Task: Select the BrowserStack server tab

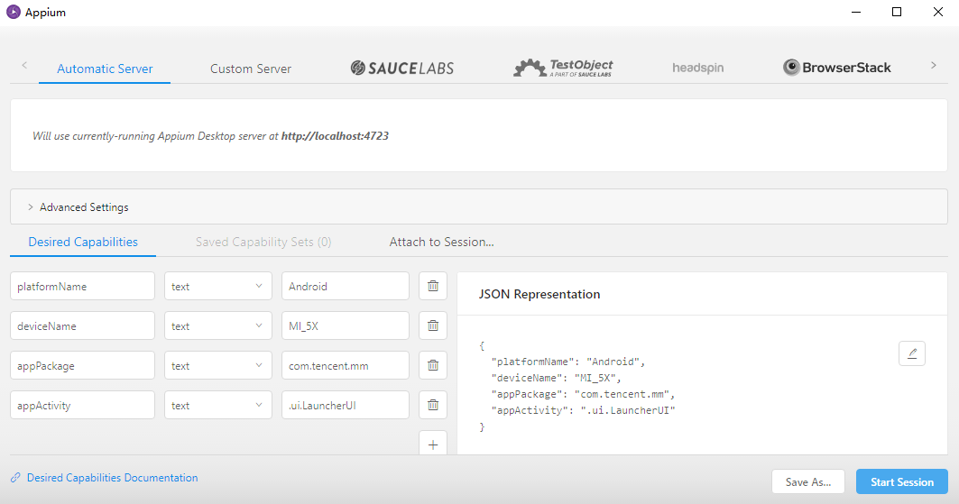Action: coord(836,68)
